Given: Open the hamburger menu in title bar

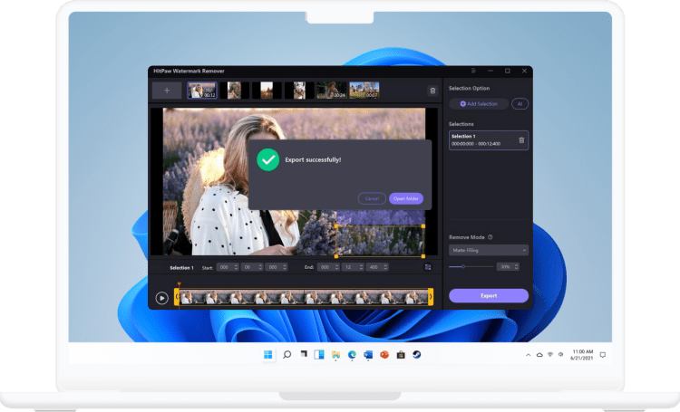Looking at the screenshot, I should (x=473, y=71).
